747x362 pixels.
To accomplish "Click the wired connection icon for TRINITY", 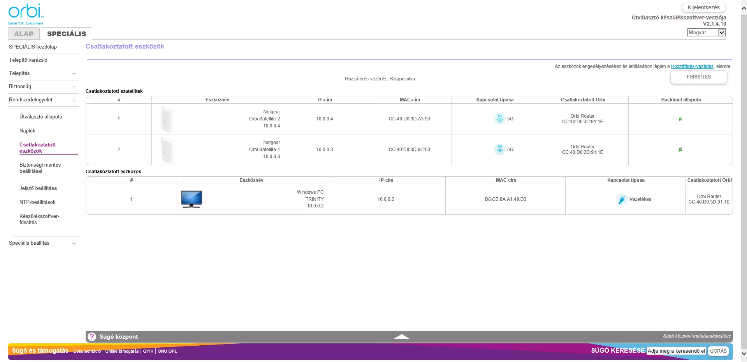I will [x=622, y=199].
